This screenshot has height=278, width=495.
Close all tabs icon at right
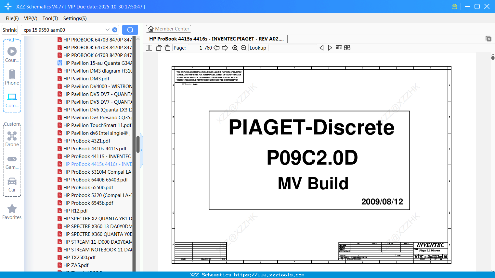(488, 39)
